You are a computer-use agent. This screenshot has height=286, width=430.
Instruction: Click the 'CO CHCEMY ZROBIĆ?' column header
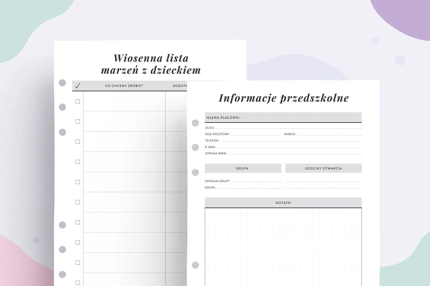pyautogui.click(x=124, y=86)
